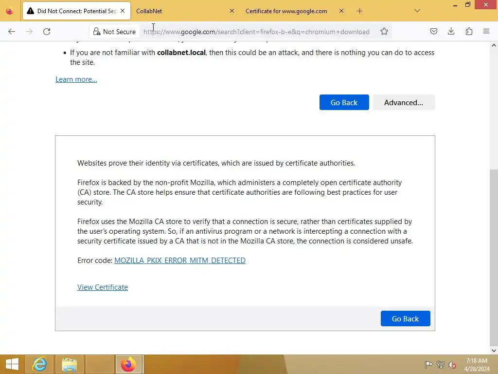Open the Action Center flag icon
Image resolution: width=498 pixels, height=374 pixels.
pyautogui.click(x=428, y=364)
